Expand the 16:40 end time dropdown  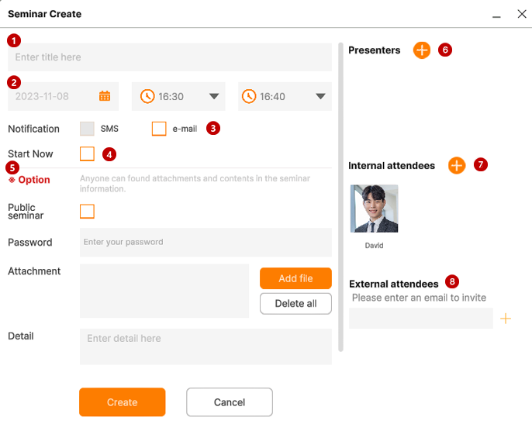coord(320,96)
